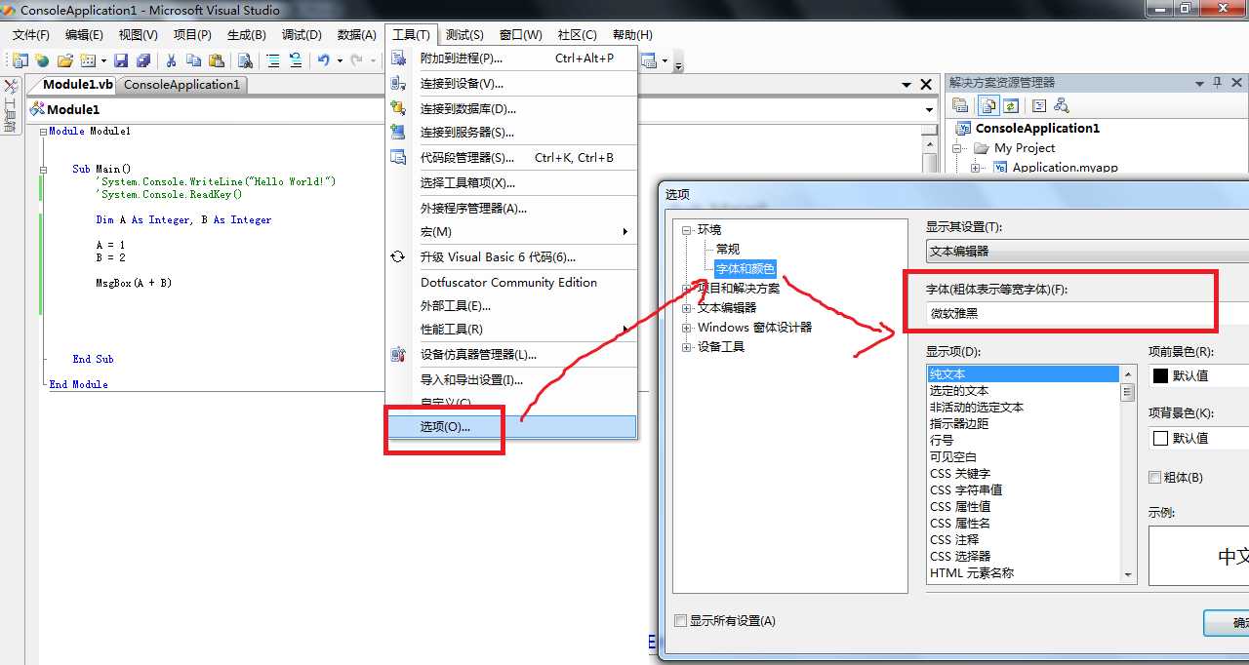Click the Open File folder icon

pos(65,60)
